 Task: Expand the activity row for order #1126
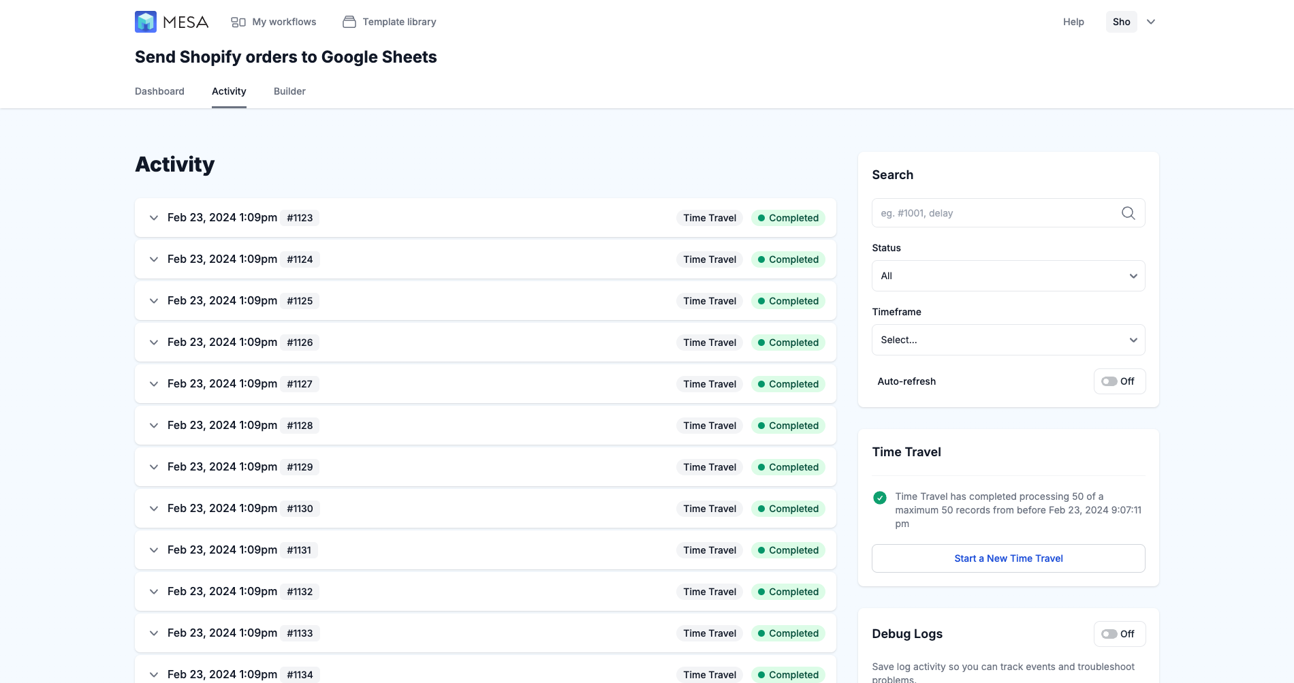[154, 343]
